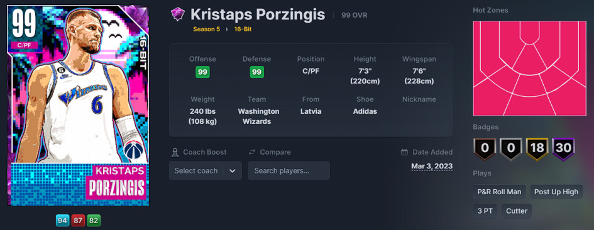The width and height of the screenshot is (594, 230).
Task: Click the Search players input field
Action: click(x=289, y=170)
